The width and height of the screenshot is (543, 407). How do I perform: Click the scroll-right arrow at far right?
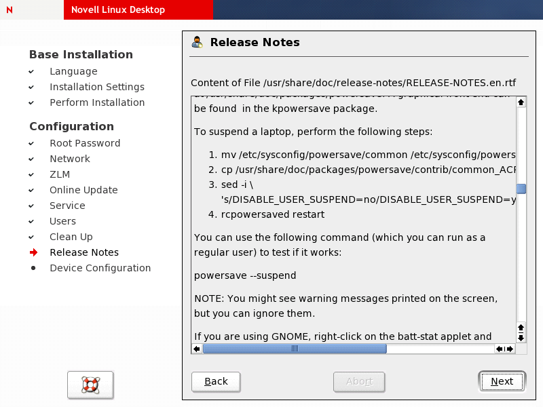point(510,349)
